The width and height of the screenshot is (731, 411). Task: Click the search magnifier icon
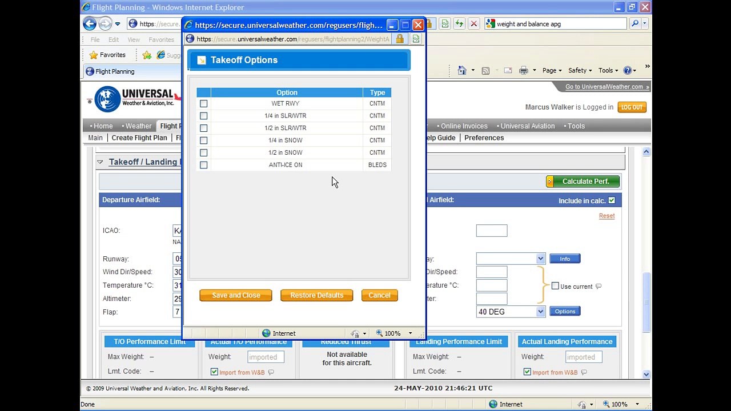(x=634, y=24)
